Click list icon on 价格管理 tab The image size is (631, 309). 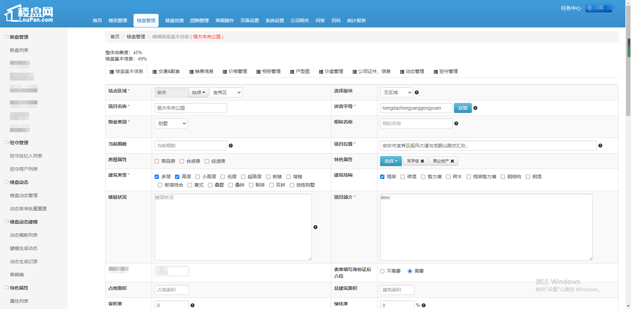(x=225, y=72)
